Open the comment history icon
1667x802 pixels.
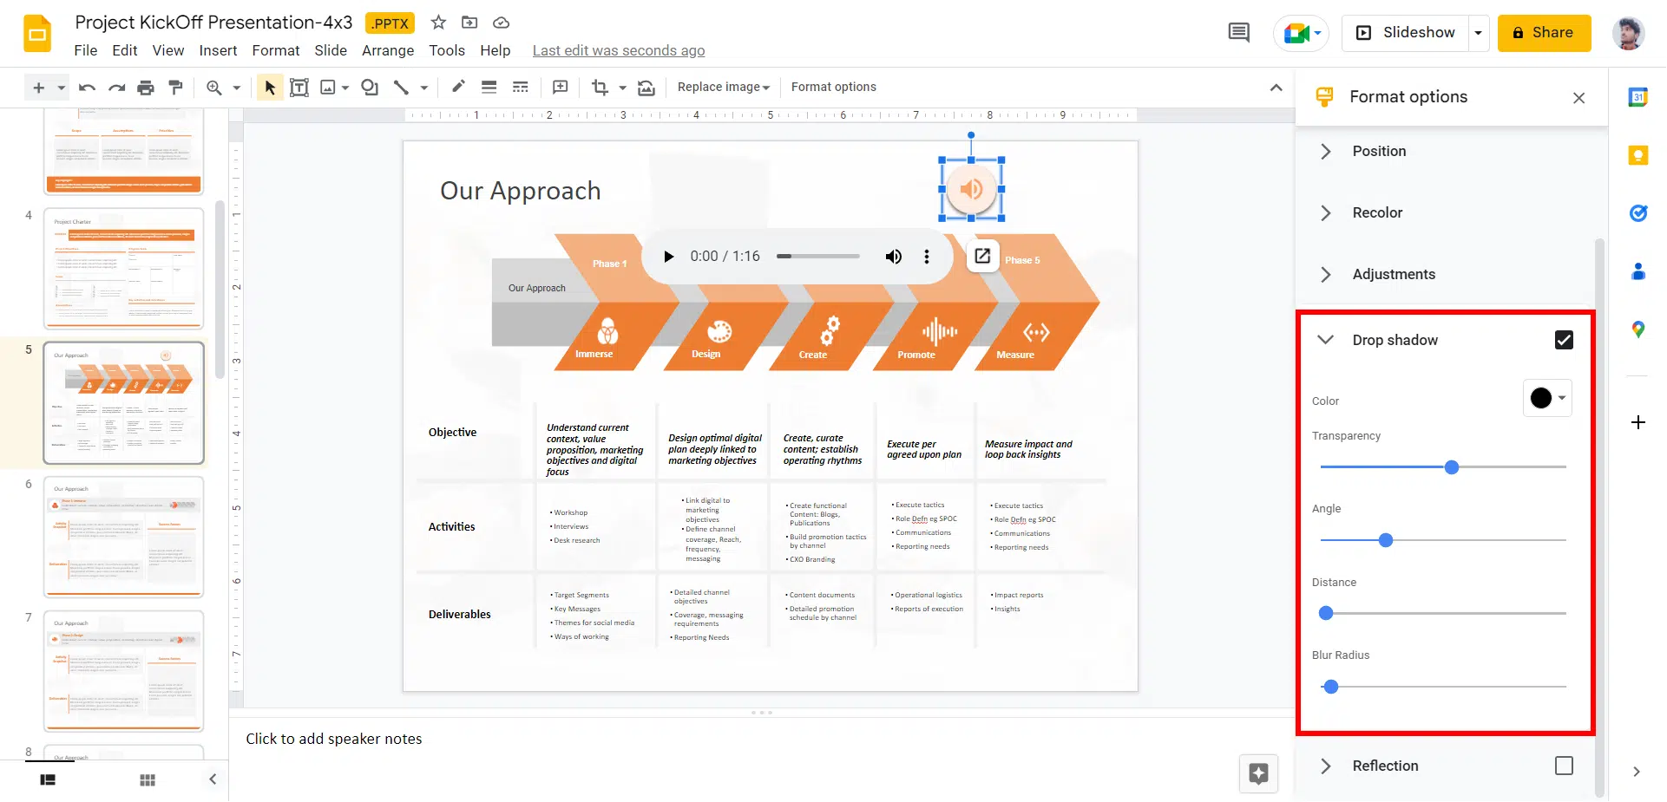(1238, 33)
